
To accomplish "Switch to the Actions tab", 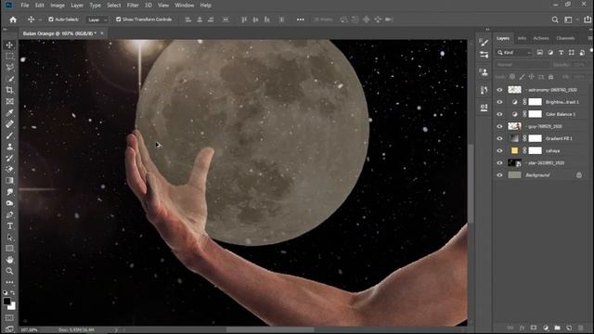I will point(540,38).
